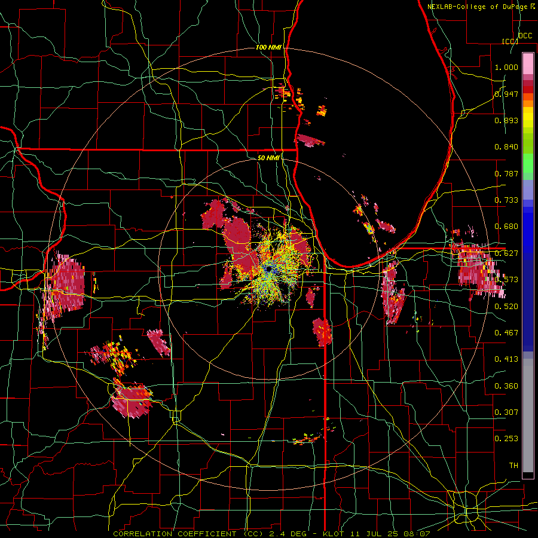Select the 0.840 scale value

click(506, 147)
